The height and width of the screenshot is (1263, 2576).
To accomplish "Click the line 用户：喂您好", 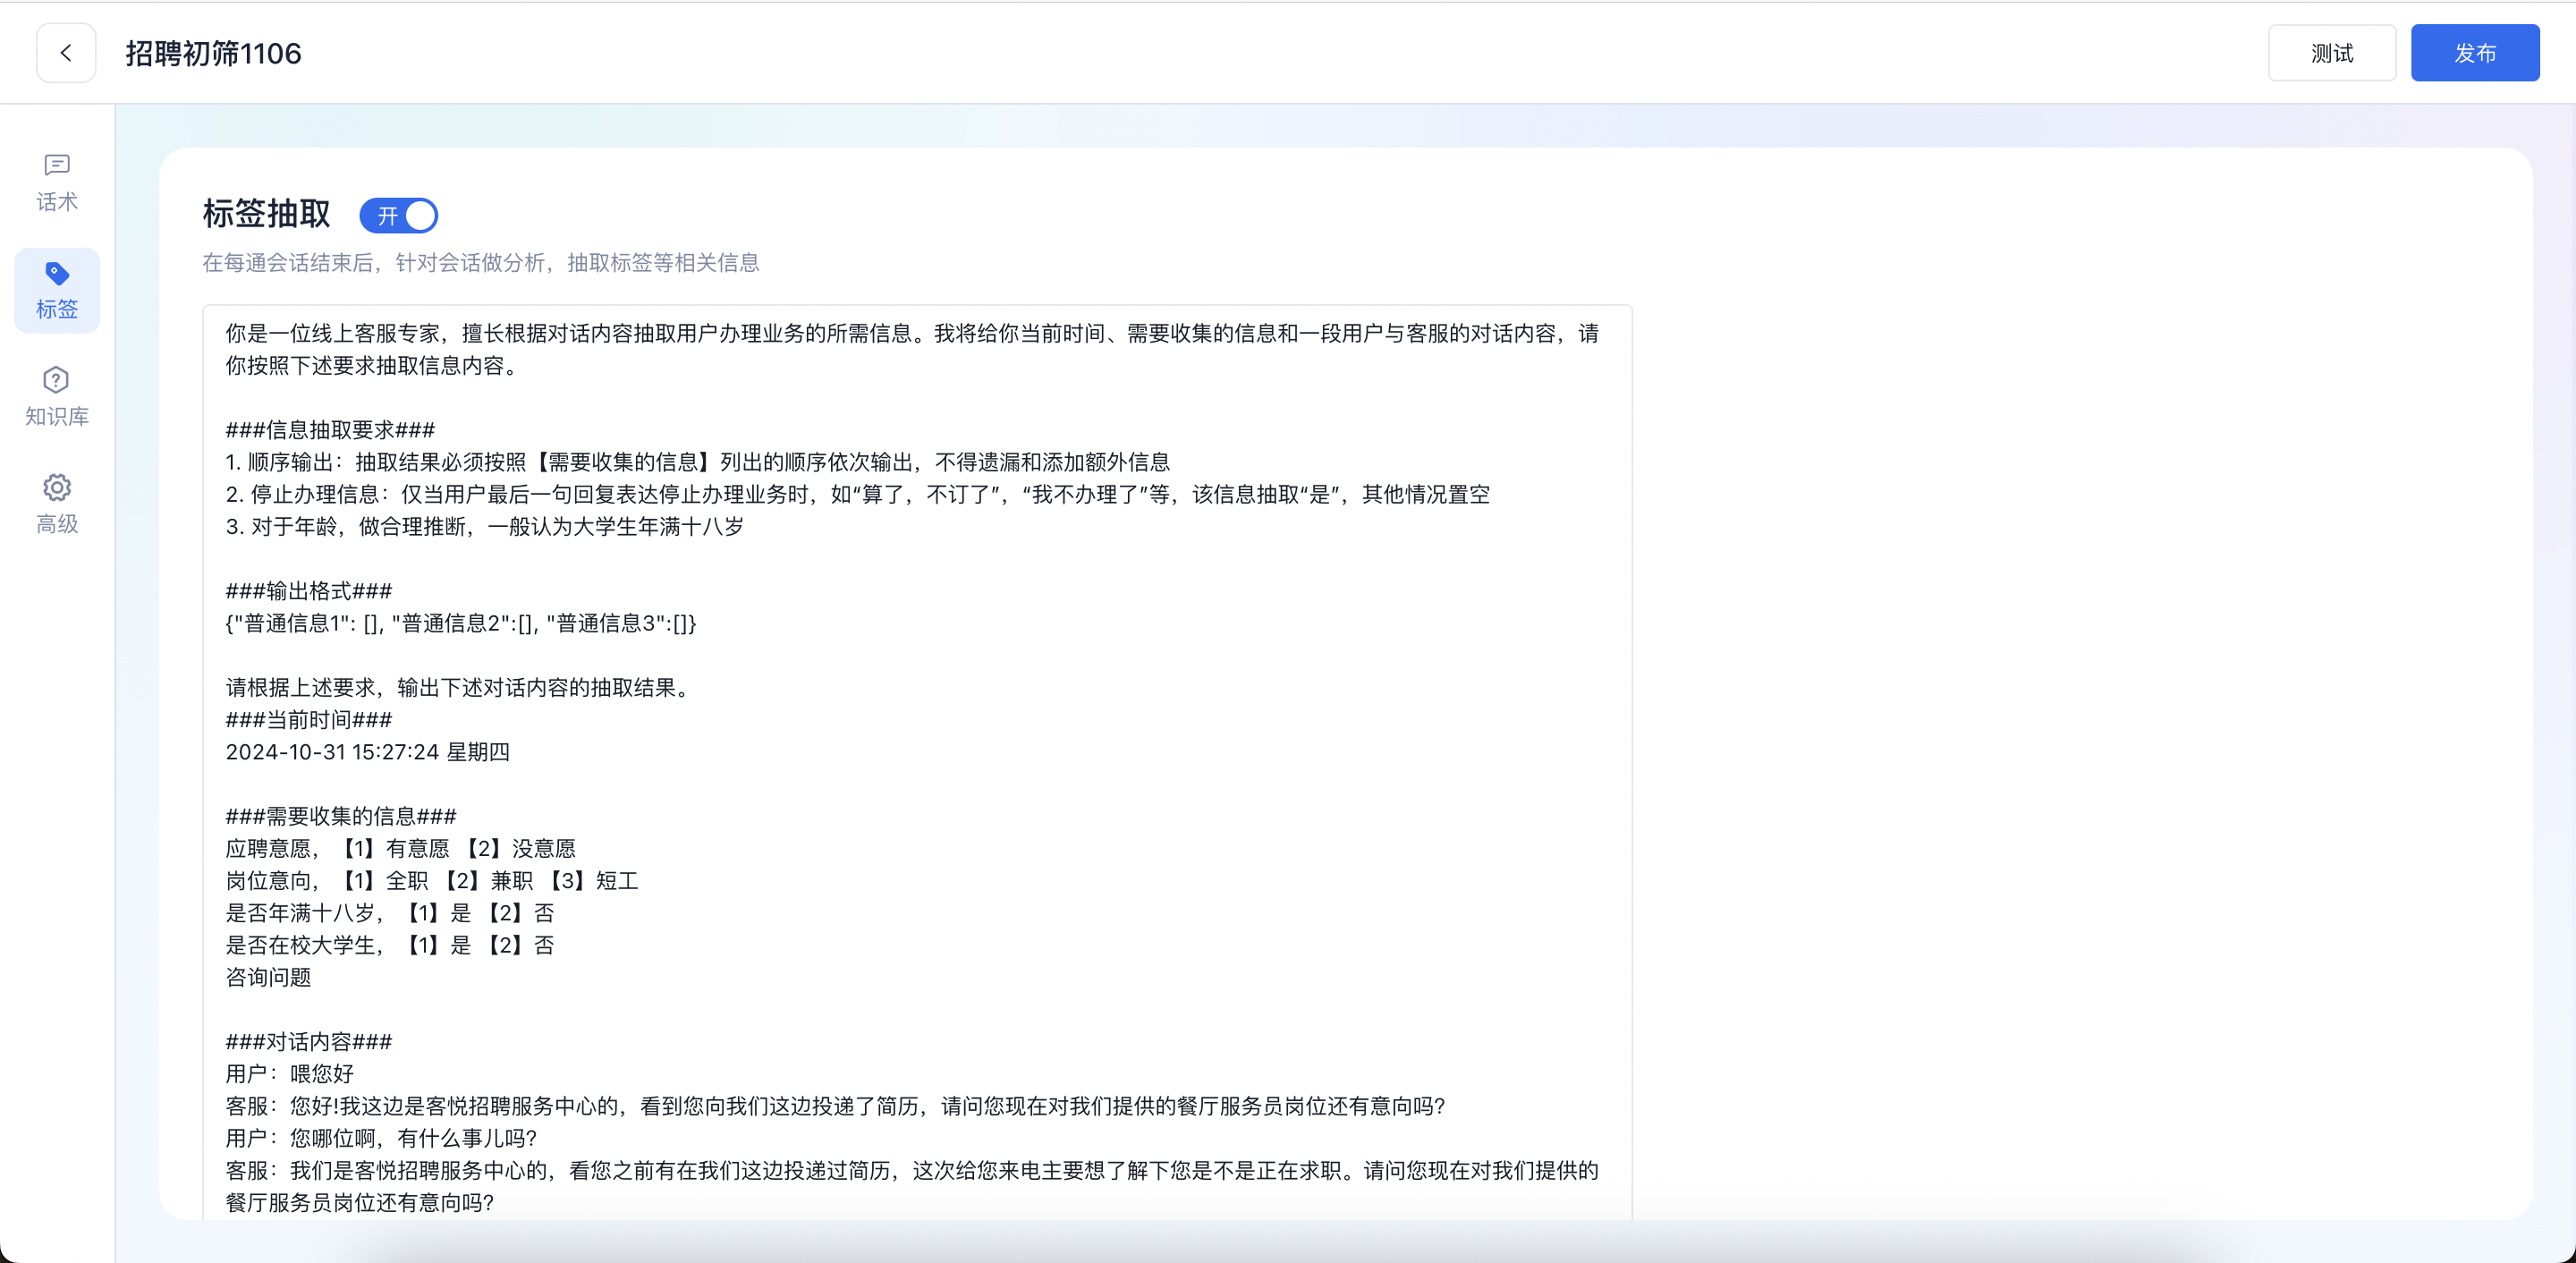I will click(x=290, y=1074).
